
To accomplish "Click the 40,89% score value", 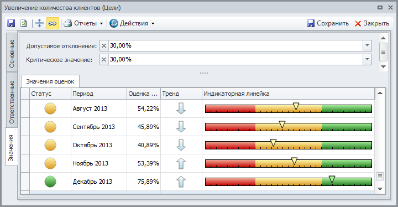I will [148, 145].
